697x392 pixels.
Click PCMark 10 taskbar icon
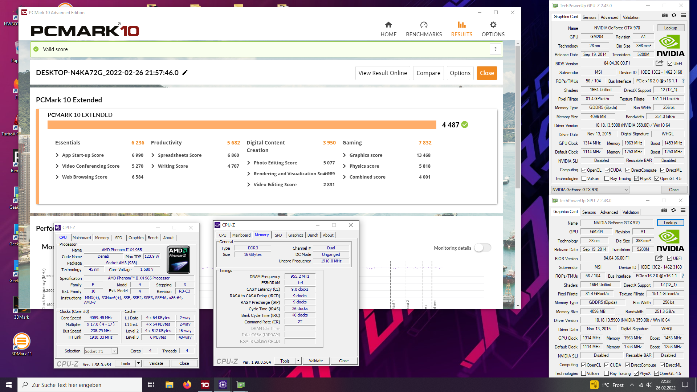(205, 385)
